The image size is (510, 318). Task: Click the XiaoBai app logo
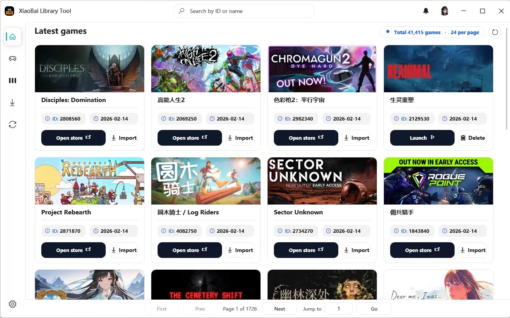point(9,11)
